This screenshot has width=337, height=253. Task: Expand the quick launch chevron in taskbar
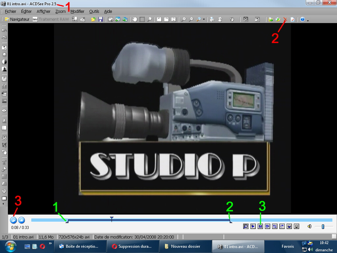pos(50,243)
